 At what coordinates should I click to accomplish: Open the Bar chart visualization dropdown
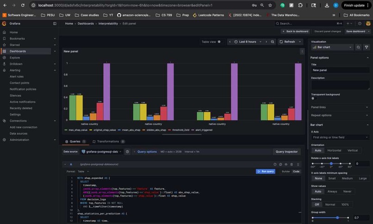tap(332, 47)
